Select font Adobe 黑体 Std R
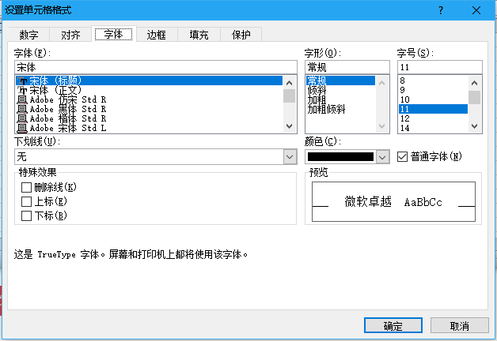 tap(149, 109)
